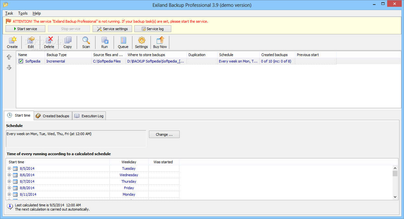The height and width of the screenshot is (219, 404).
Task: Open the Tools menu
Action: pyautogui.click(x=23, y=13)
